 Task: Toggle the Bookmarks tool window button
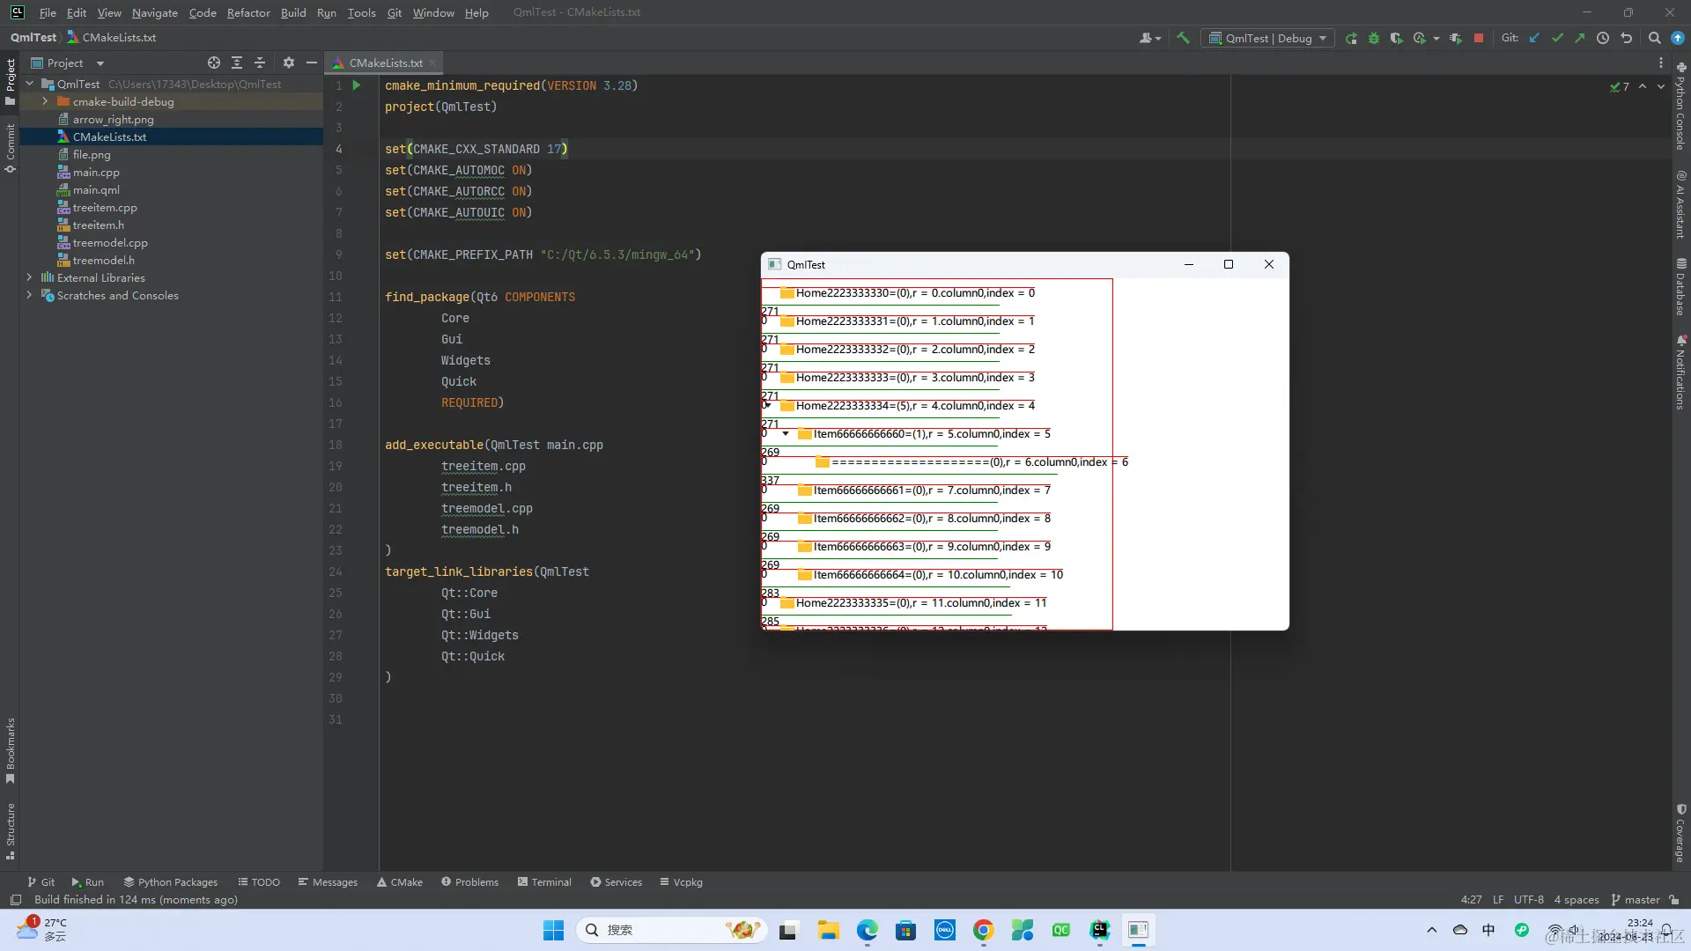coord(11,748)
